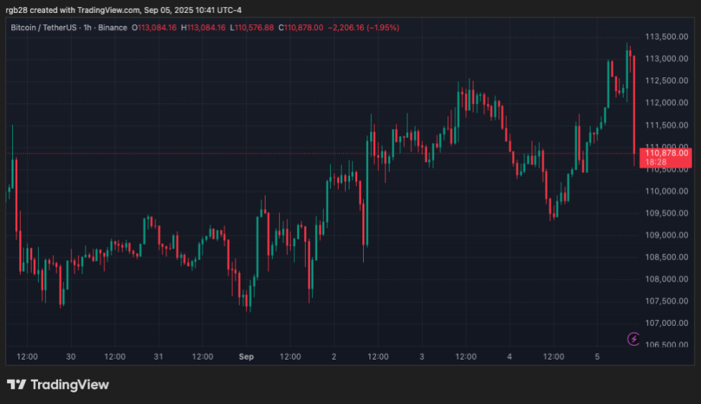Screen dimensions: 701x404
Task: Click the purple lightning bolt icon
Action: point(633,338)
